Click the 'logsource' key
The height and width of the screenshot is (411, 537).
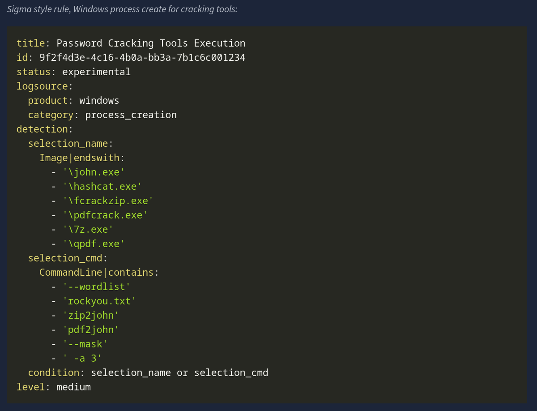(42, 86)
